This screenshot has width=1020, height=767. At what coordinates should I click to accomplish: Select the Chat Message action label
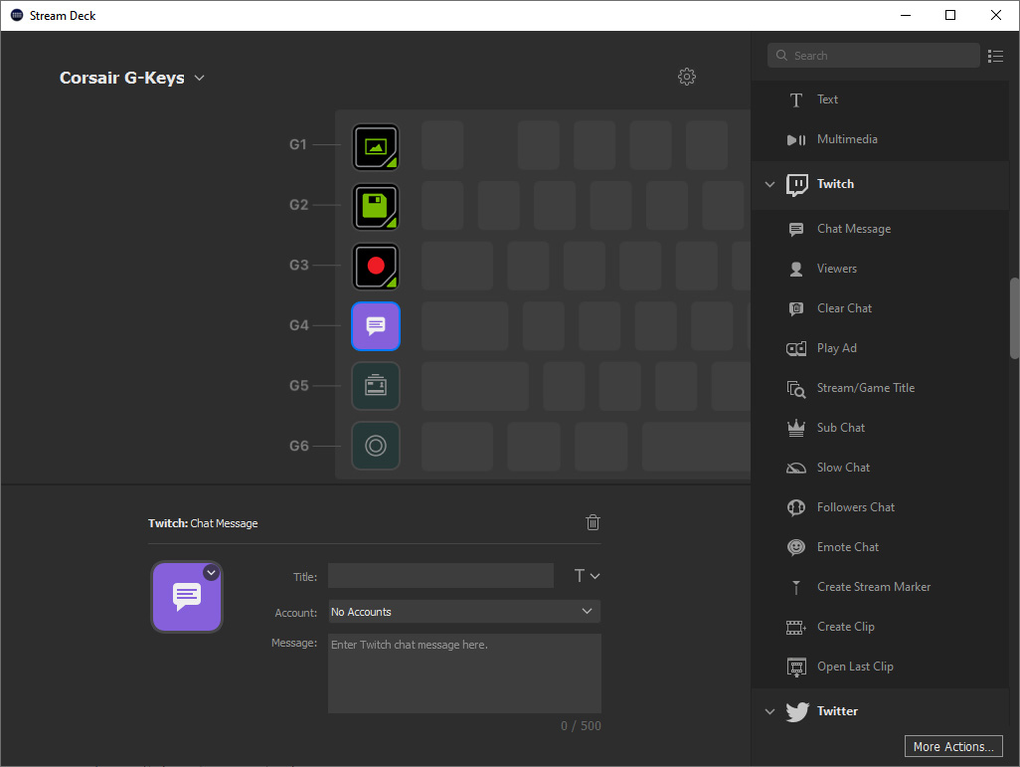[853, 229]
